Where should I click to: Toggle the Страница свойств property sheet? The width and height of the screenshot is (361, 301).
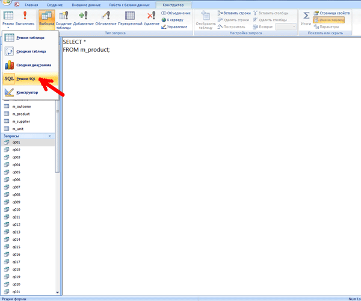click(331, 13)
